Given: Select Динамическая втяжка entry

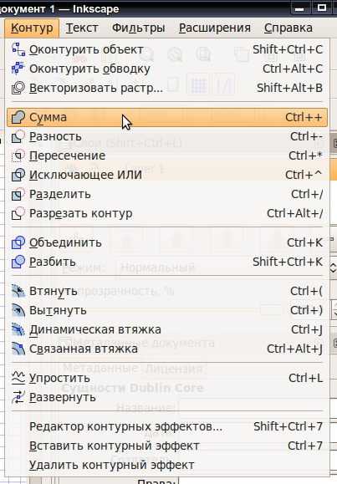Looking at the screenshot, I should click(x=166, y=329).
